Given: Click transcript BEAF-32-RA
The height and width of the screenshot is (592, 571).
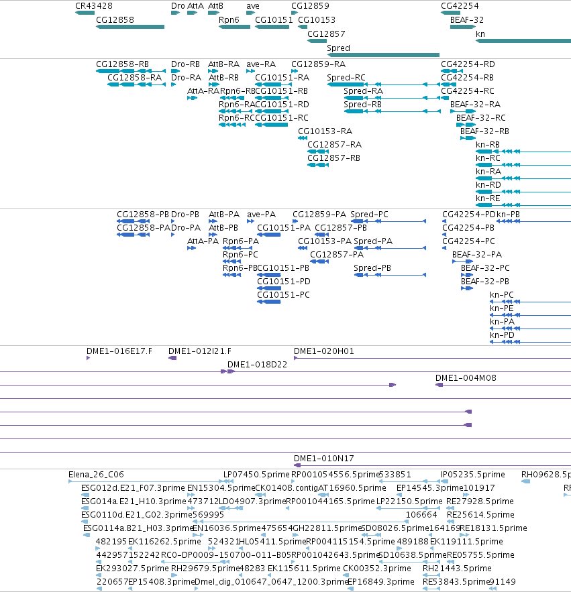Looking at the screenshot, I should point(476,105).
